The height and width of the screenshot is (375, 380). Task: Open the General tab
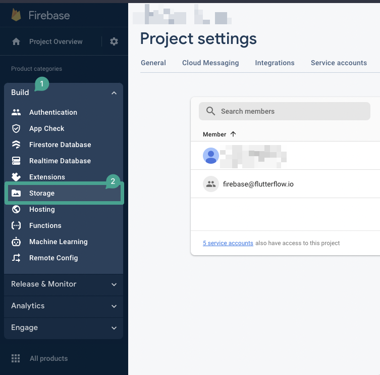click(x=153, y=63)
